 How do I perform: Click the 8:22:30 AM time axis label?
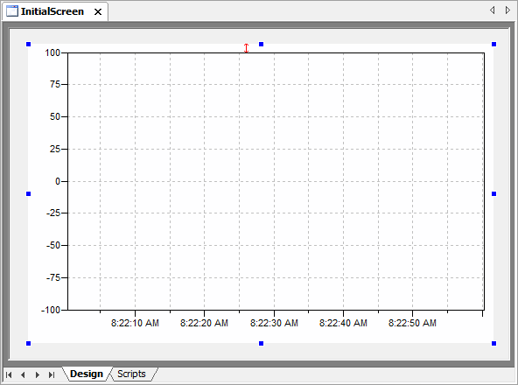click(274, 323)
